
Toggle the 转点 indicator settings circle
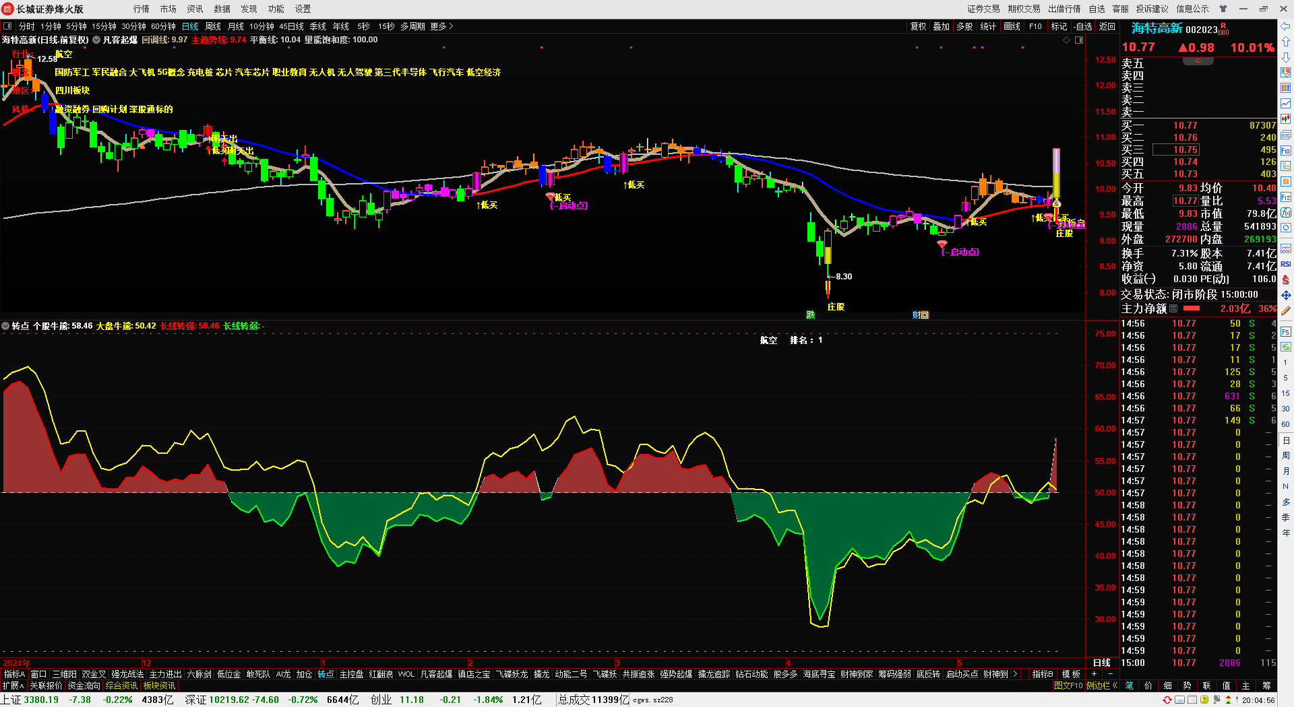(x=5, y=326)
